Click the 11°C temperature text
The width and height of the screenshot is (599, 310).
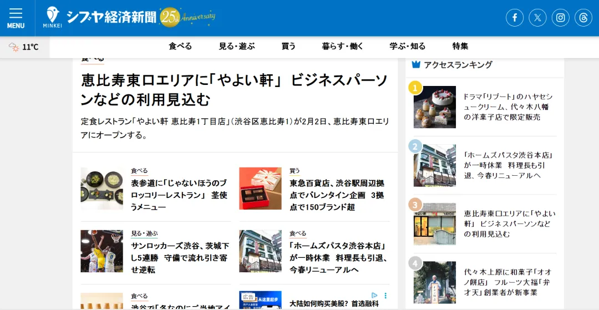[30, 47]
